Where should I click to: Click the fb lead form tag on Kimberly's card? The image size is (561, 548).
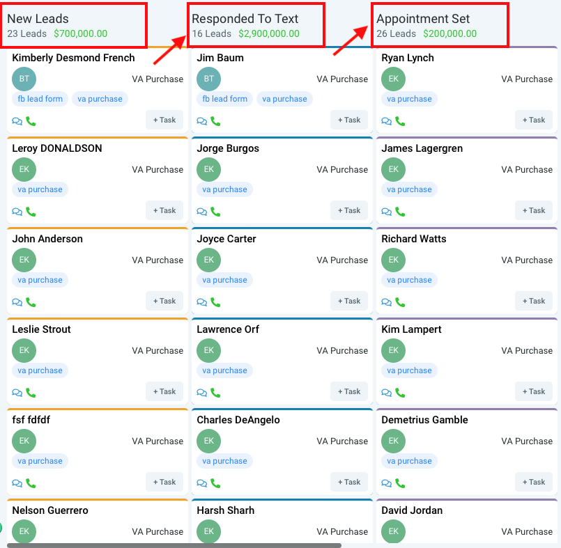click(40, 99)
